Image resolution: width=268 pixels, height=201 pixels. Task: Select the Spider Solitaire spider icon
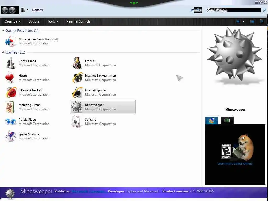click(10, 136)
